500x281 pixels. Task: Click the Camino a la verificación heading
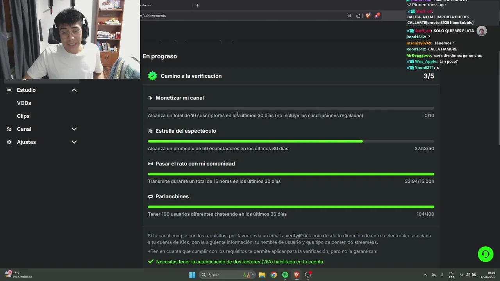(x=191, y=76)
